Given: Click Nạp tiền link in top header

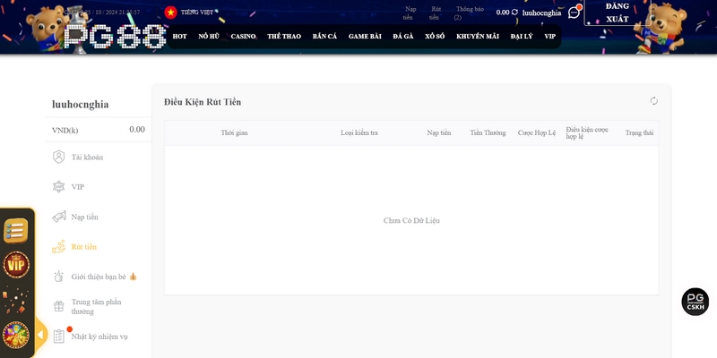Looking at the screenshot, I should click(410, 12).
